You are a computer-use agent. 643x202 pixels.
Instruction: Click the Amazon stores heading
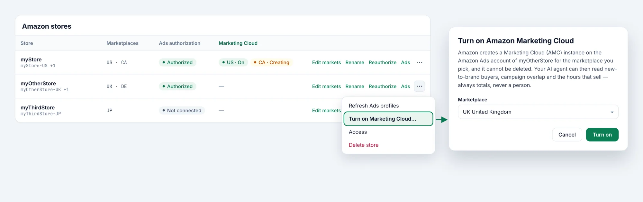coord(47,26)
